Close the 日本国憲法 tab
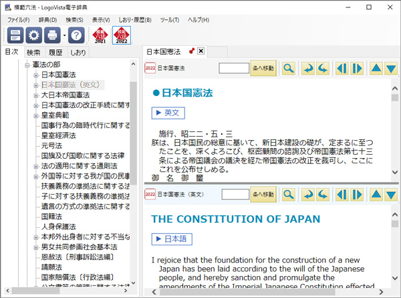The image size is (401, 298). tap(201, 51)
